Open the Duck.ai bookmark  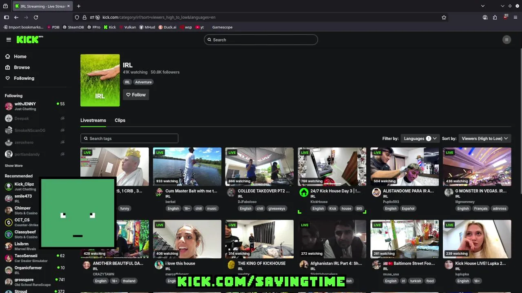167,27
